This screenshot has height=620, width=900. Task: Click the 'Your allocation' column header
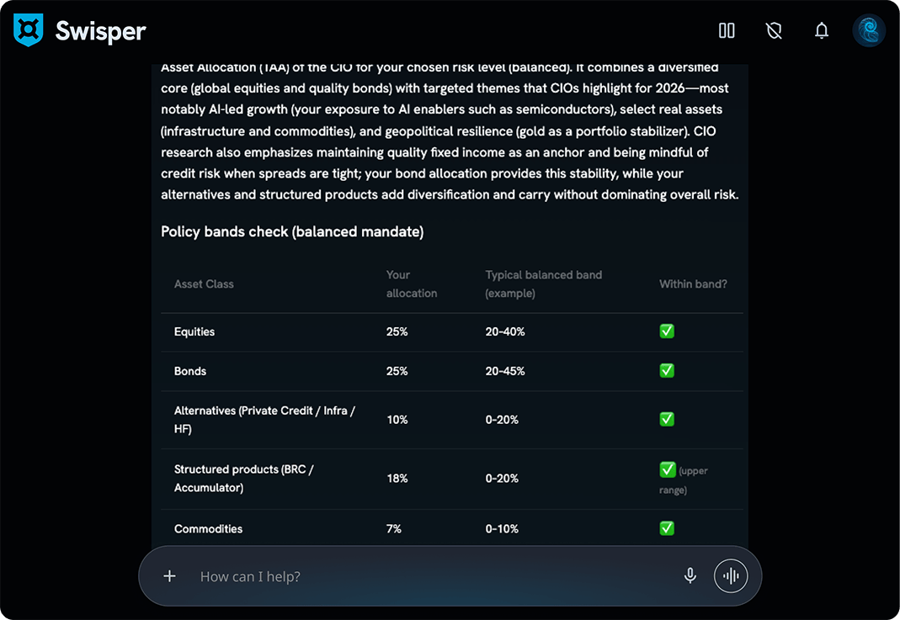(x=411, y=284)
